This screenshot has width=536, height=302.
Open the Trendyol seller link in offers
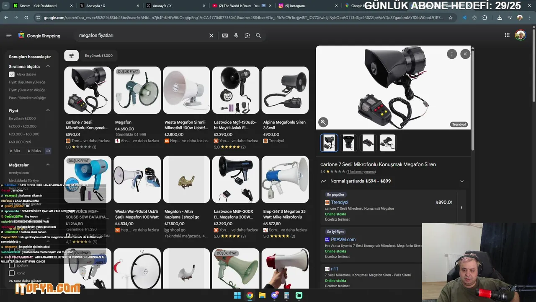(x=339, y=202)
